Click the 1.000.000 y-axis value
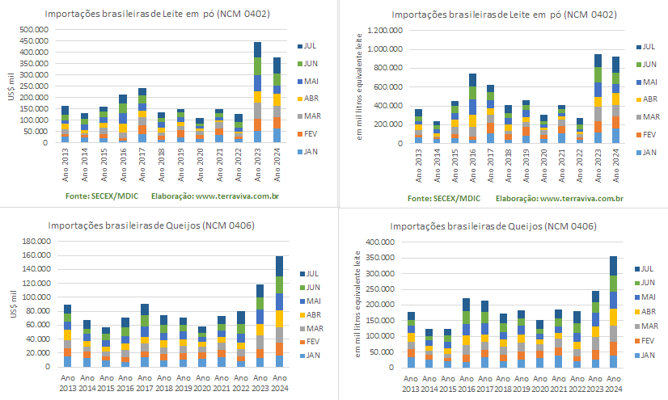The width and height of the screenshot is (668, 400). (385, 49)
